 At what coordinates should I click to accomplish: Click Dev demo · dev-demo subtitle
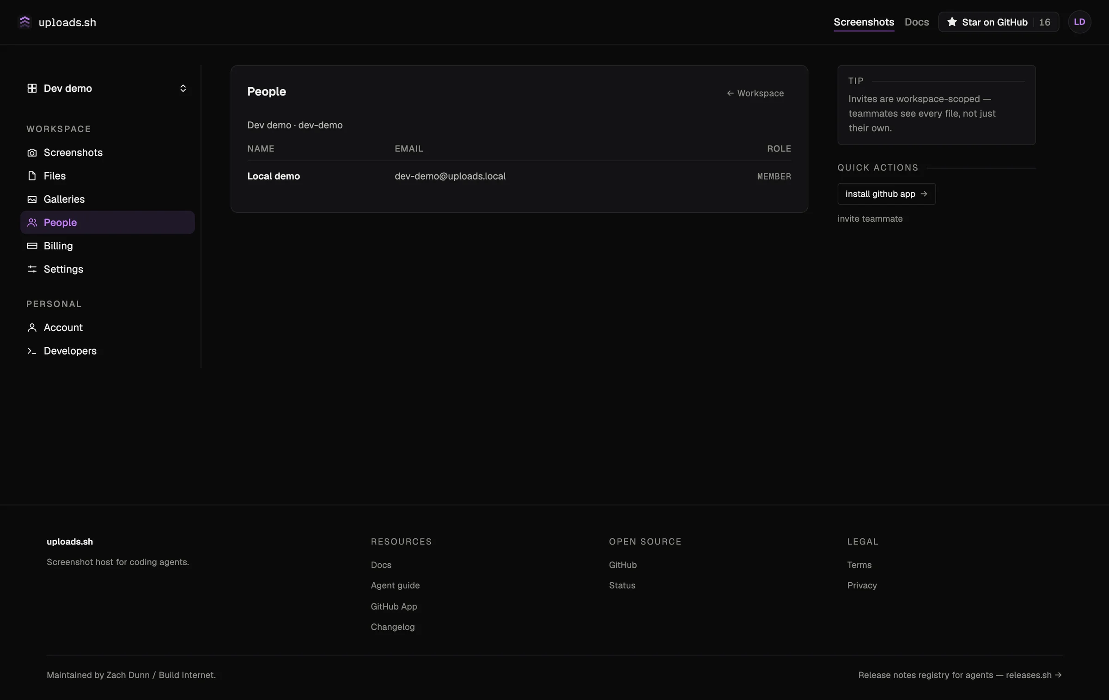point(295,125)
